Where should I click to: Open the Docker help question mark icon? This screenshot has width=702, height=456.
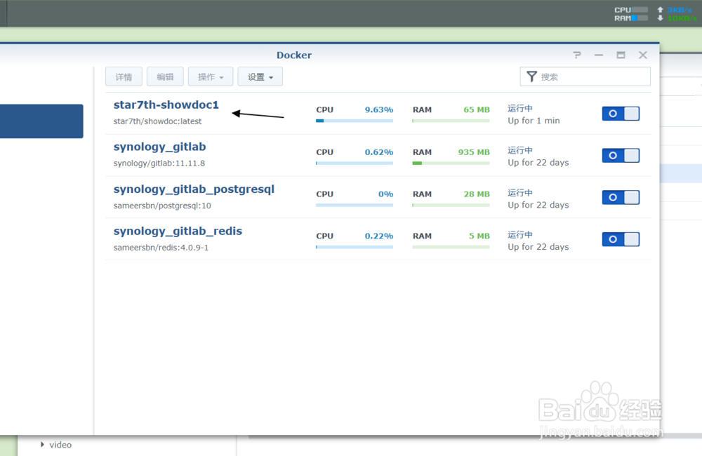577,55
